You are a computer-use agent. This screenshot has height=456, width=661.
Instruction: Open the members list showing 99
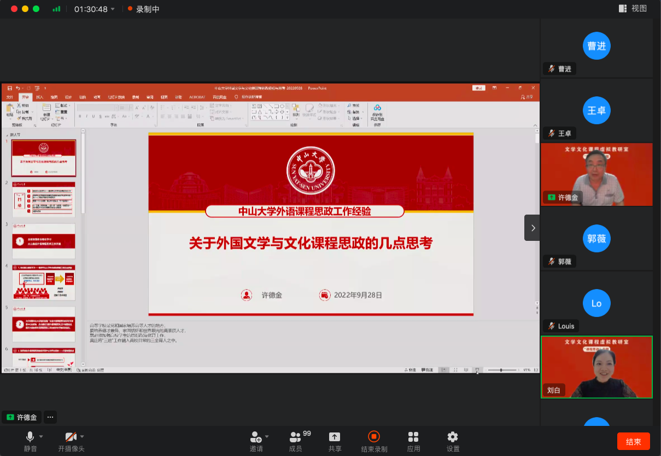tap(296, 437)
